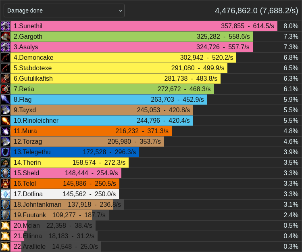Screen dimensions: 302x252
Task: Click the hooded icon next to Therin
Action: (x=5, y=162)
